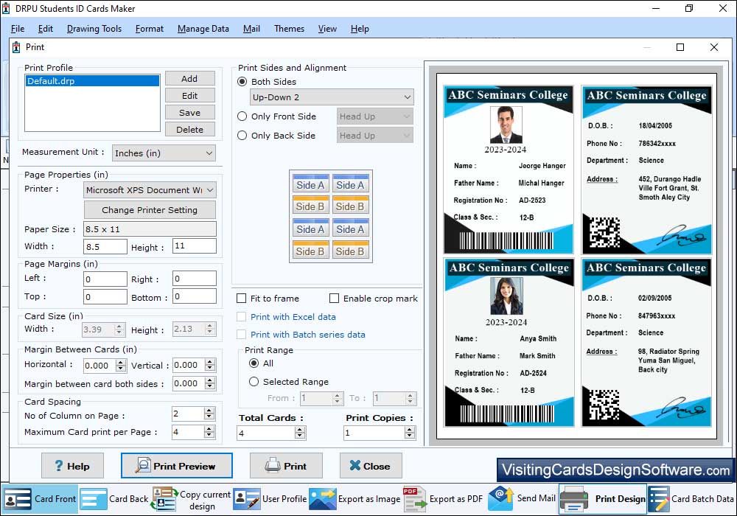Select Only Front Side option
The height and width of the screenshot is (516, 737).
[242, 116]
